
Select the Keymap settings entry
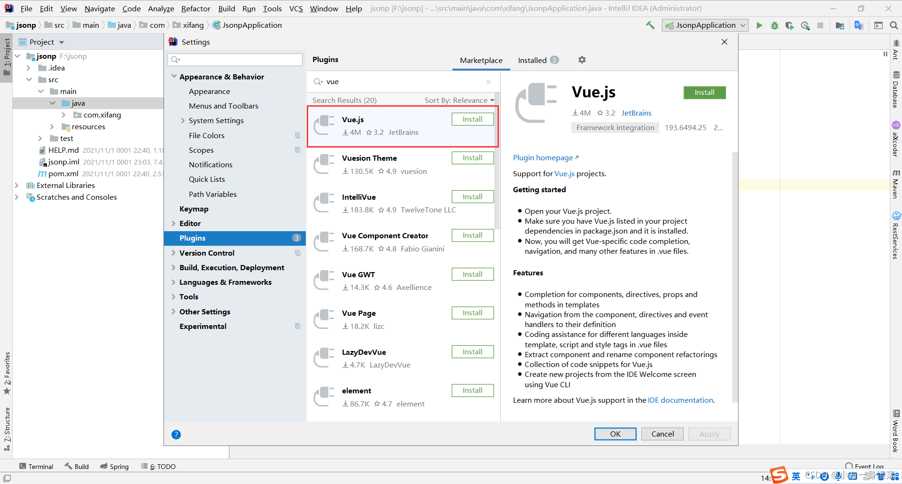[x=194, y=209]
